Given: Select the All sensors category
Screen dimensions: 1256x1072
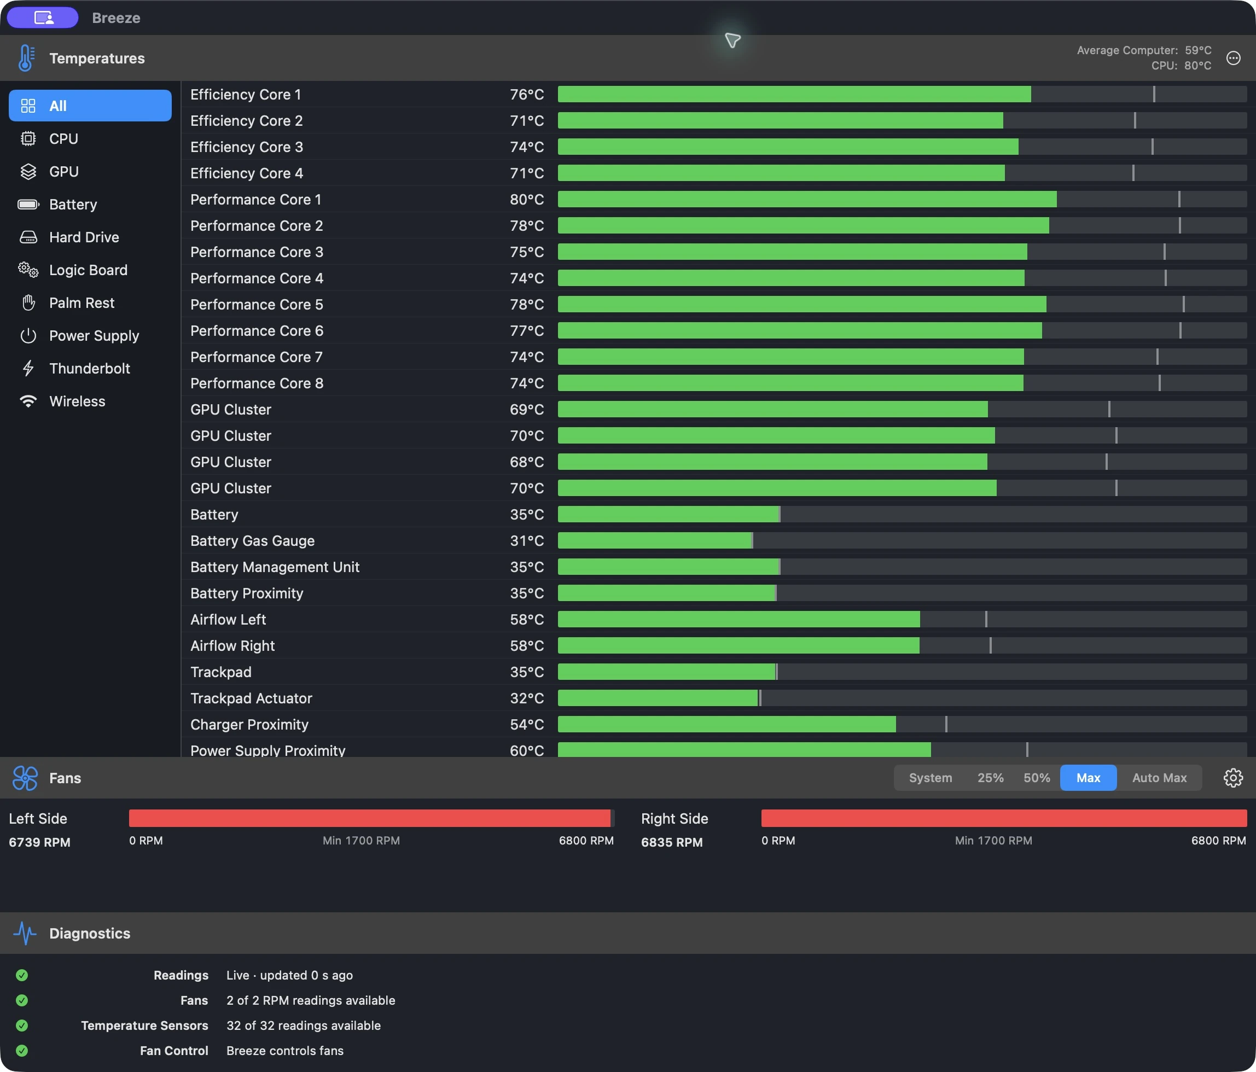Looking at the screenshot, I should [x=90, y=106].
